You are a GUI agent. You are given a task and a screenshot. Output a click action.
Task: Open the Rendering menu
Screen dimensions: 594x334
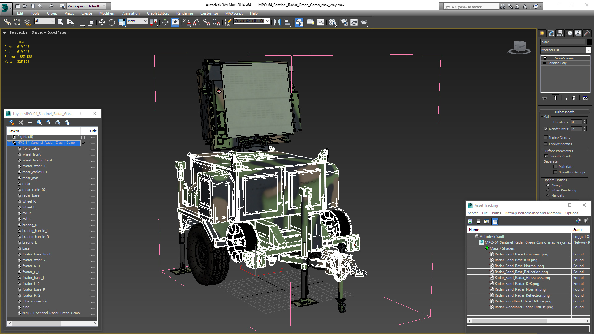184,13
